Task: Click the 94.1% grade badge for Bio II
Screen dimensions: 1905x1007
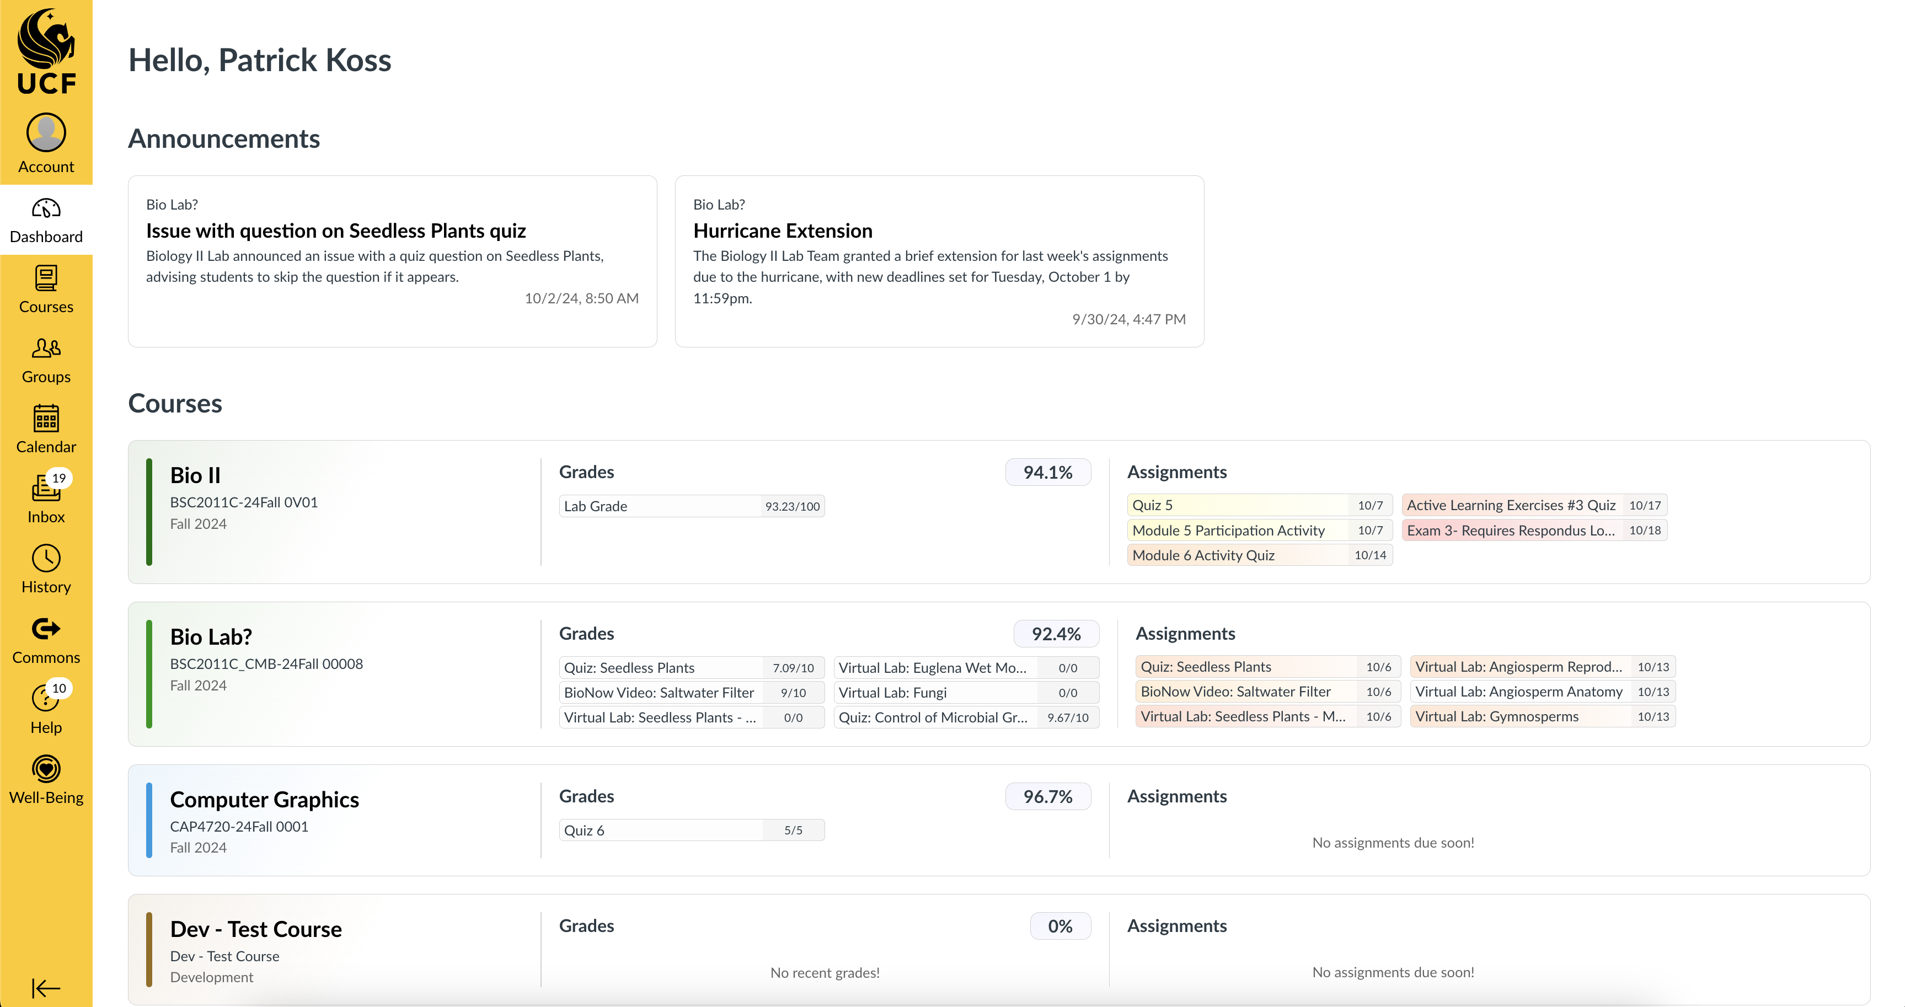Action: point(1047,473)
